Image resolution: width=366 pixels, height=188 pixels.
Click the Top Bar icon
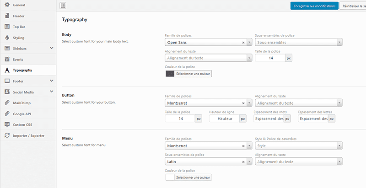7,27
